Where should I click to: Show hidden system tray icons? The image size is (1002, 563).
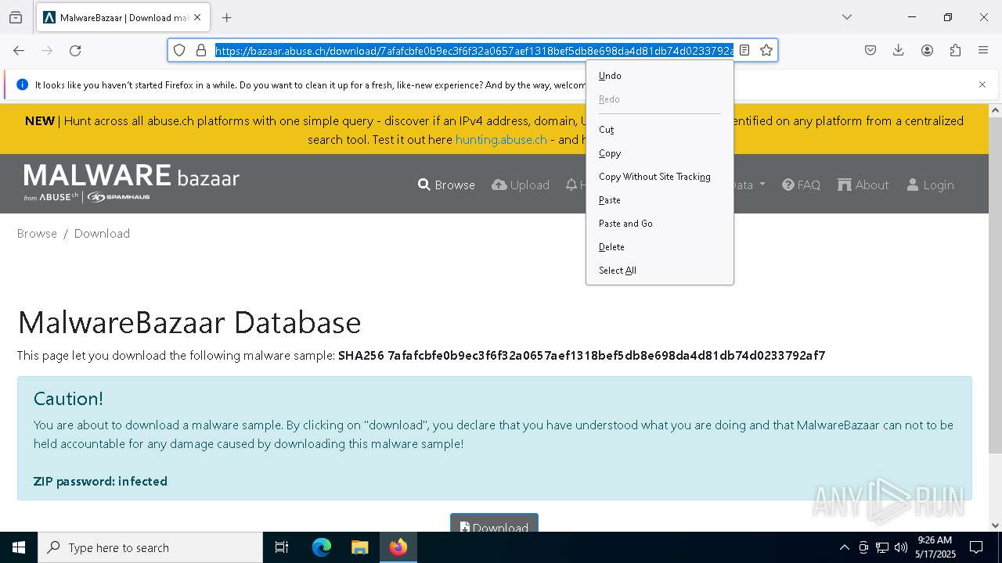click(844, 547)
